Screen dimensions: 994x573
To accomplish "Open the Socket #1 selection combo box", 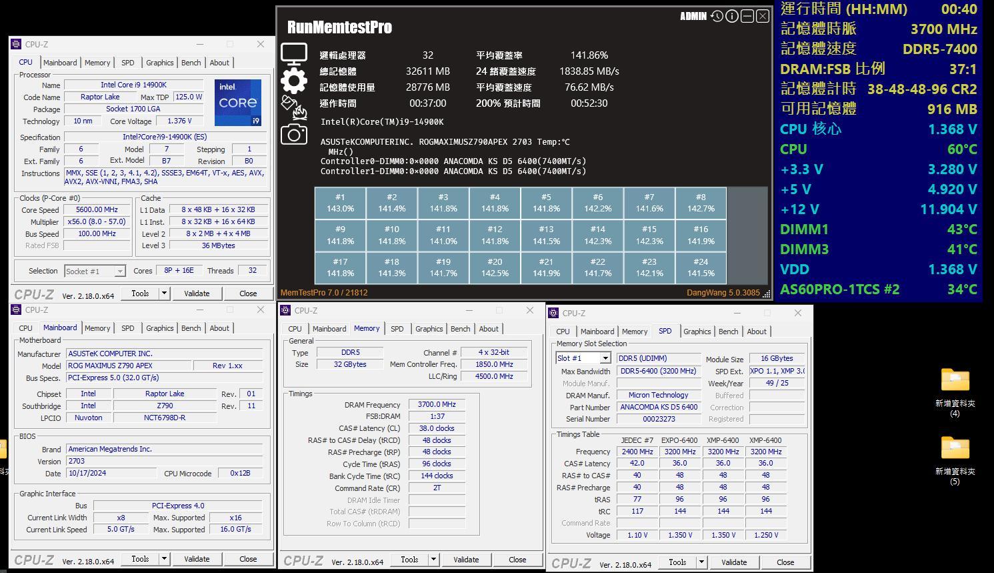I will (x=95, y=271).
